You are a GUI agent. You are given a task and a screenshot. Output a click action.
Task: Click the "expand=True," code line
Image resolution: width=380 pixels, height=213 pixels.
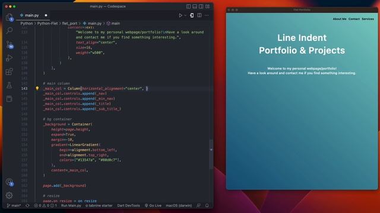point(64,134)
